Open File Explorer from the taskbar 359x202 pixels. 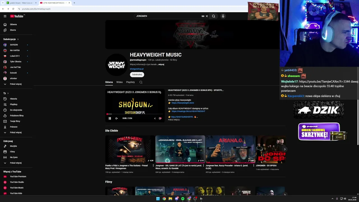[x=170, y=199]
